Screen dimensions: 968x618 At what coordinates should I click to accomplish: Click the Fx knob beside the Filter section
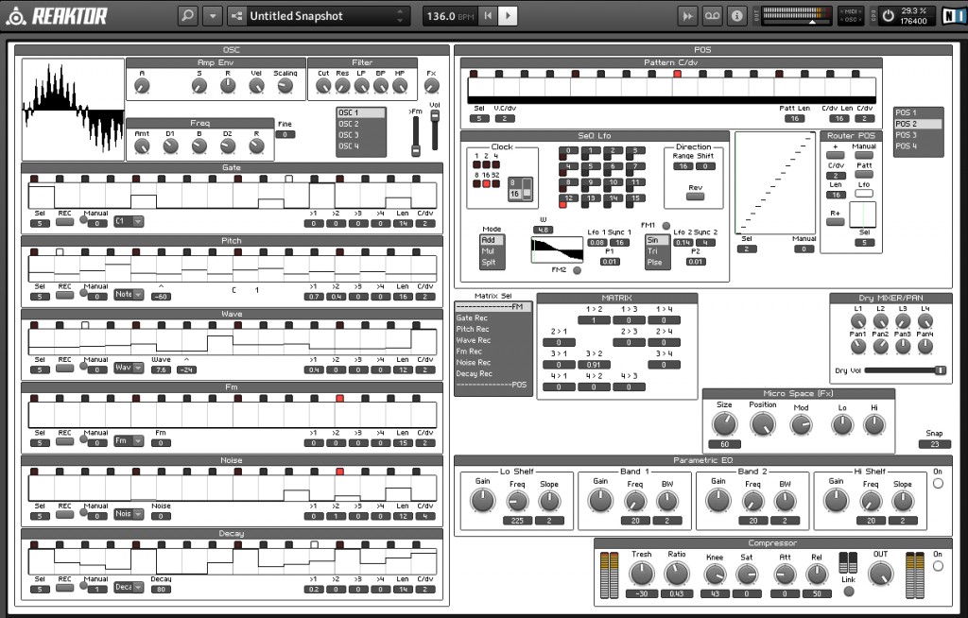431,86
